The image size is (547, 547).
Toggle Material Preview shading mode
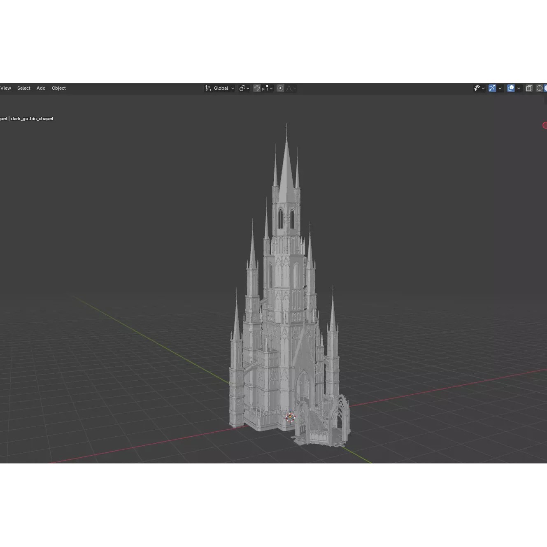pos(546,88)
